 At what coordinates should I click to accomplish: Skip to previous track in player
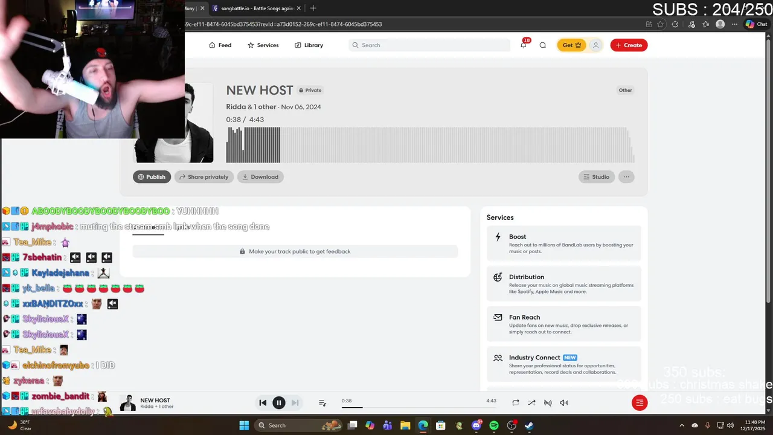click(263, 403)
